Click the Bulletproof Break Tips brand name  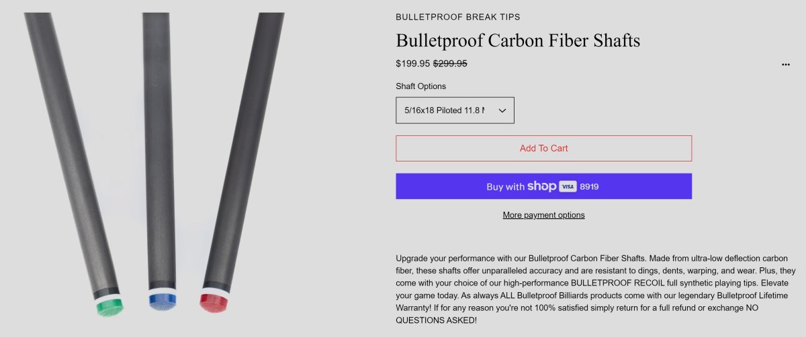point(458,17)
